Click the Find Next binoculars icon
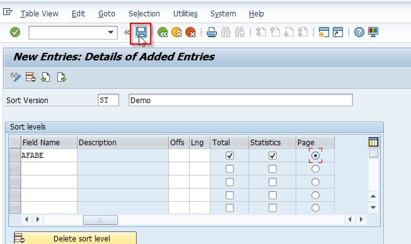 click(x=240, y=33)
